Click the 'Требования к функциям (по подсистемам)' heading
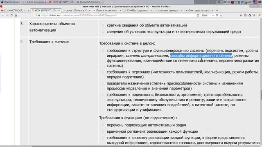Viewport: 262px width, 147px height. tap(138, 118)
